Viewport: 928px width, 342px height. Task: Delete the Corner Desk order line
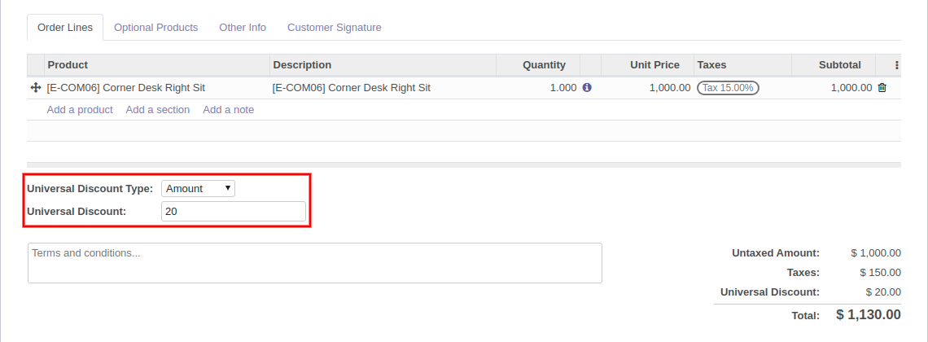point(882,88)
